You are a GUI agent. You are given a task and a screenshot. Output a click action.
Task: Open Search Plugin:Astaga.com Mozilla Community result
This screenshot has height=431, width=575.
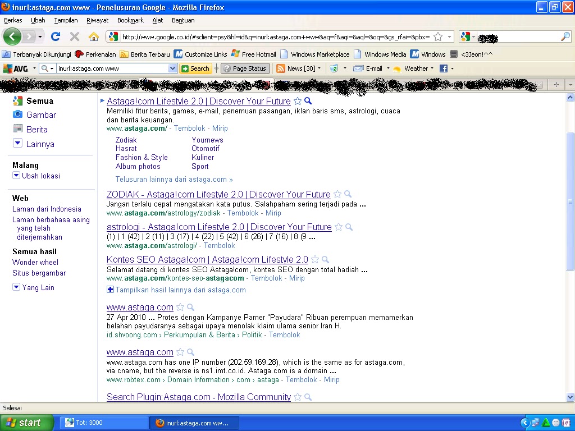pyautogui.click(x=199, y=397)
